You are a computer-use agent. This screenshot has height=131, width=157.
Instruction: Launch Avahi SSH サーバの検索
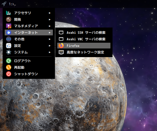[x=84, y=32]
